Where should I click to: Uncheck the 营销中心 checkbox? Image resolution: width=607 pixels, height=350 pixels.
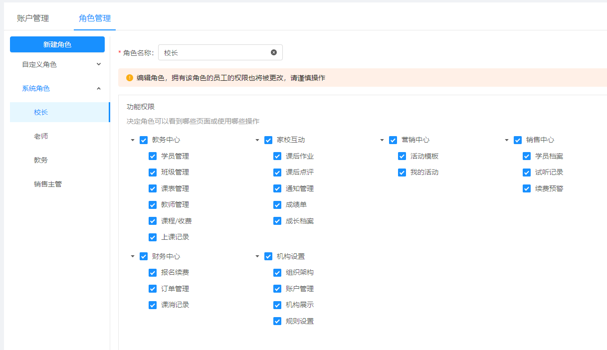(393, 140)
